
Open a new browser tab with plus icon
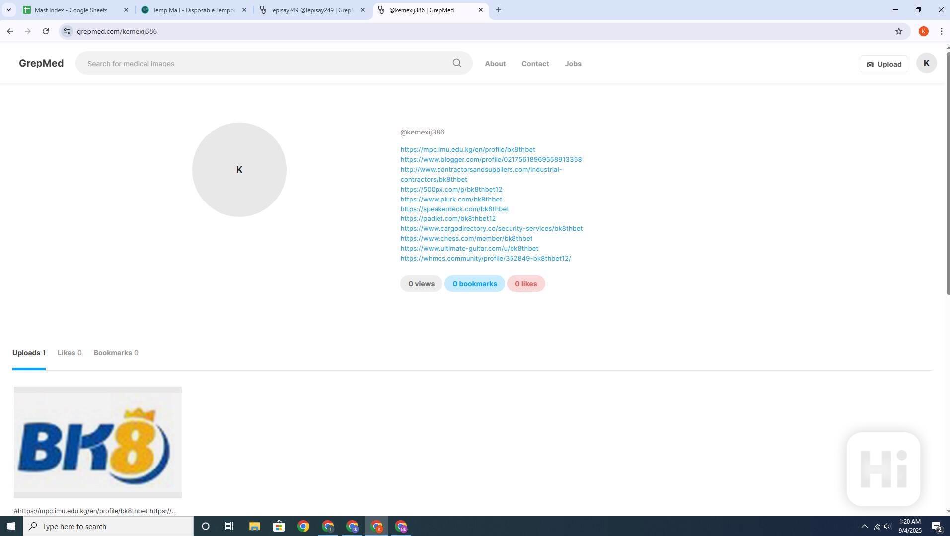pyautogui.click(x=498, y=10)
